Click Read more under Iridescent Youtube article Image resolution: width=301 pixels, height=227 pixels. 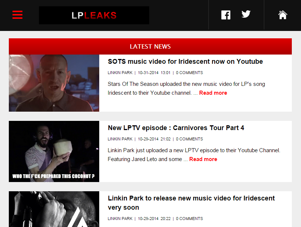tap(213, 93)
